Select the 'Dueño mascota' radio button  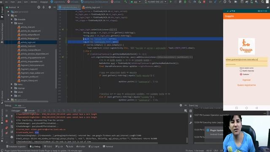tap(241, 71)
